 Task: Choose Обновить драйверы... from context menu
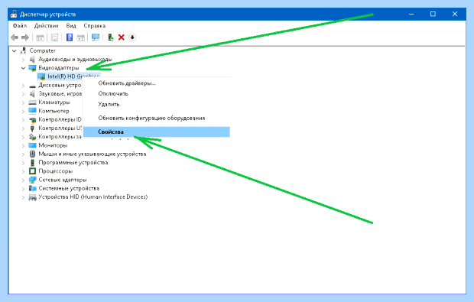click(x=157, y=83)
